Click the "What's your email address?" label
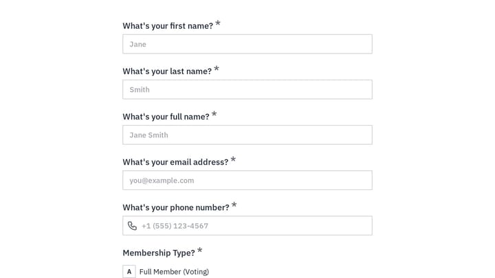The image size is (495, 278). click(x=175, y=162)
